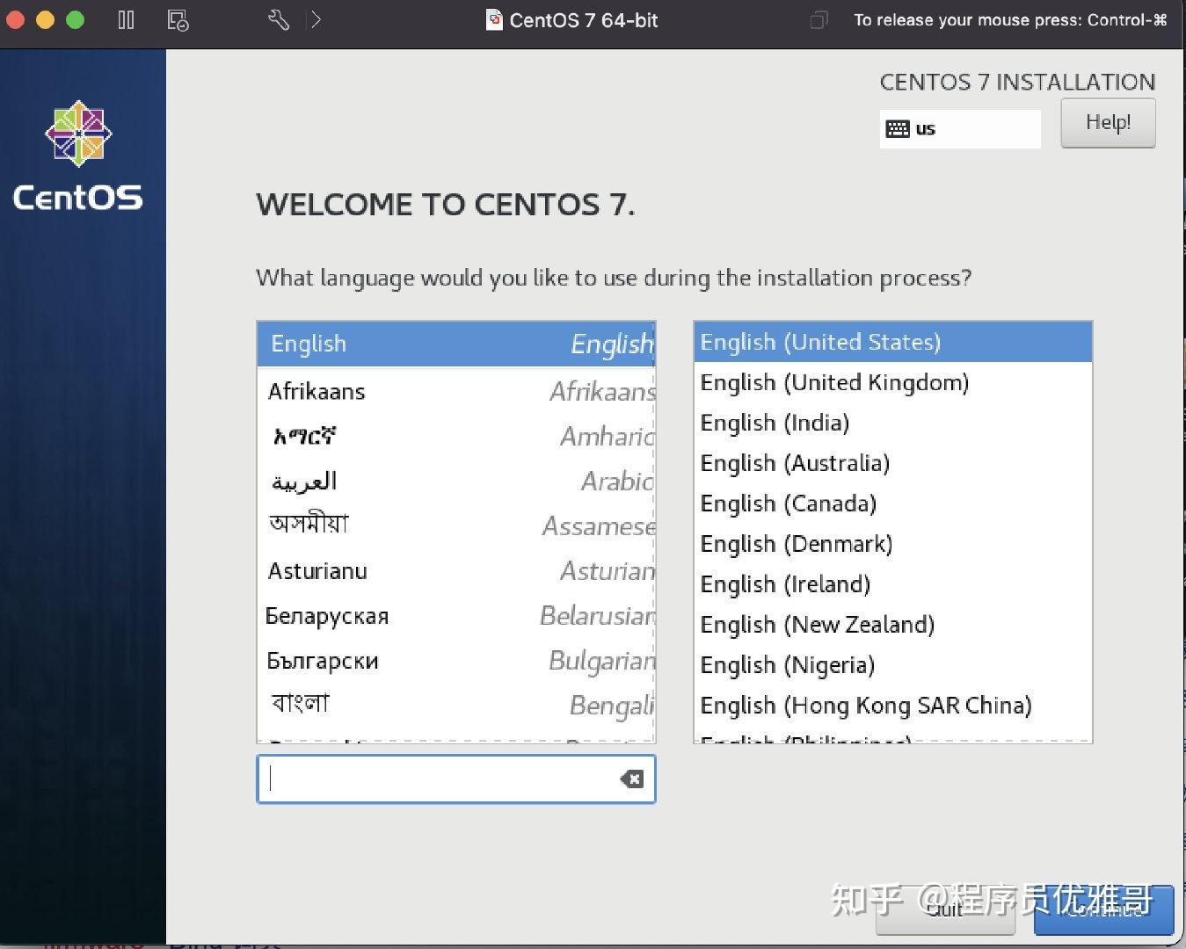Enter full screen using the arrow icon

tap(315, 19)
